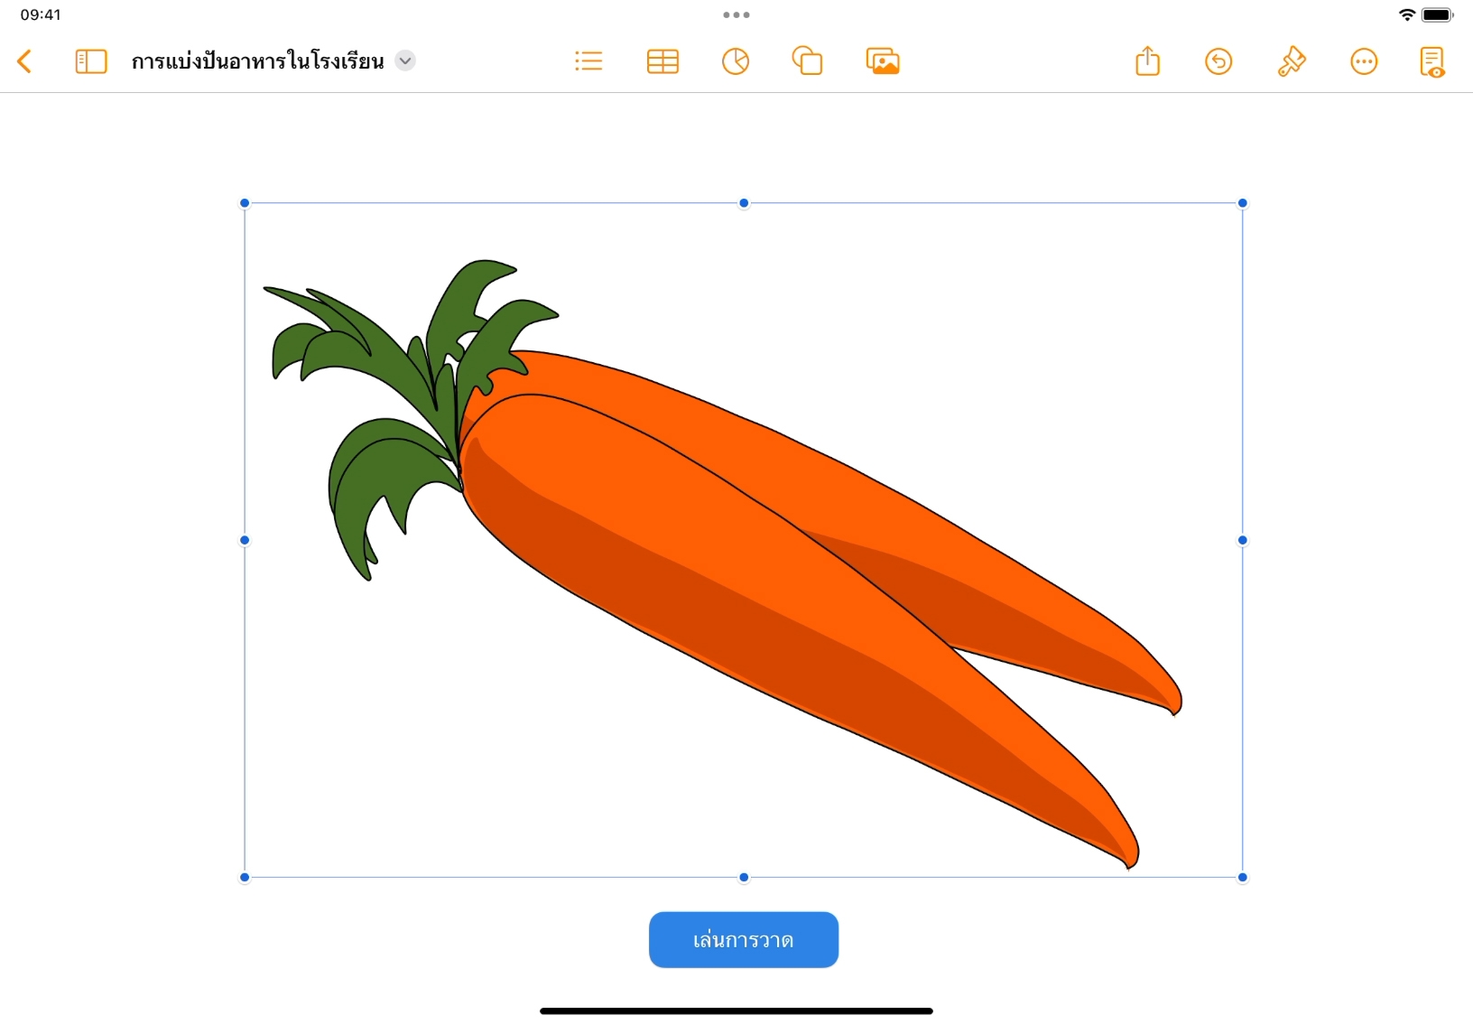Tap the back arrow to leave document
This screenshot has width=1473, height=1024.
click(x=25, y=61)
